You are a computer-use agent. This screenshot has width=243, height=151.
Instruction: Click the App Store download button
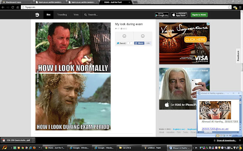click(x=179, y=15)
